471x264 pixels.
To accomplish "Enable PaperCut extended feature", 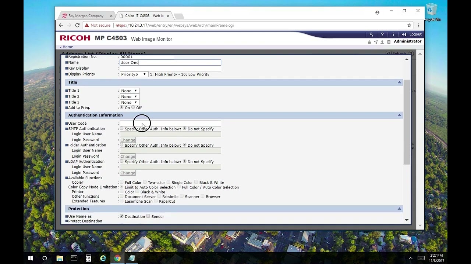I will click(x=156, y=201).
